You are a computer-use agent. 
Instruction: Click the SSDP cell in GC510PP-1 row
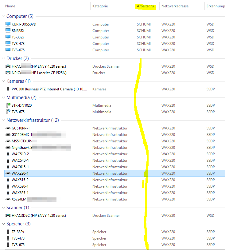coord(211,128)
